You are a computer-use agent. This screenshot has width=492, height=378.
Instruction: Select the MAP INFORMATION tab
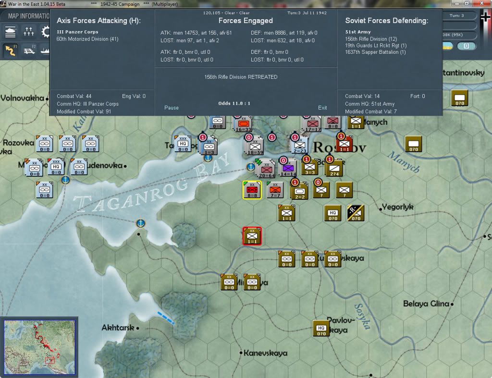(28, 16)
